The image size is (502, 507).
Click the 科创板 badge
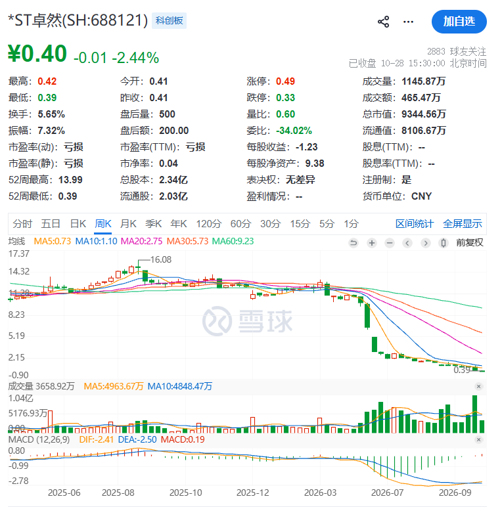click(x=169, y=21)
